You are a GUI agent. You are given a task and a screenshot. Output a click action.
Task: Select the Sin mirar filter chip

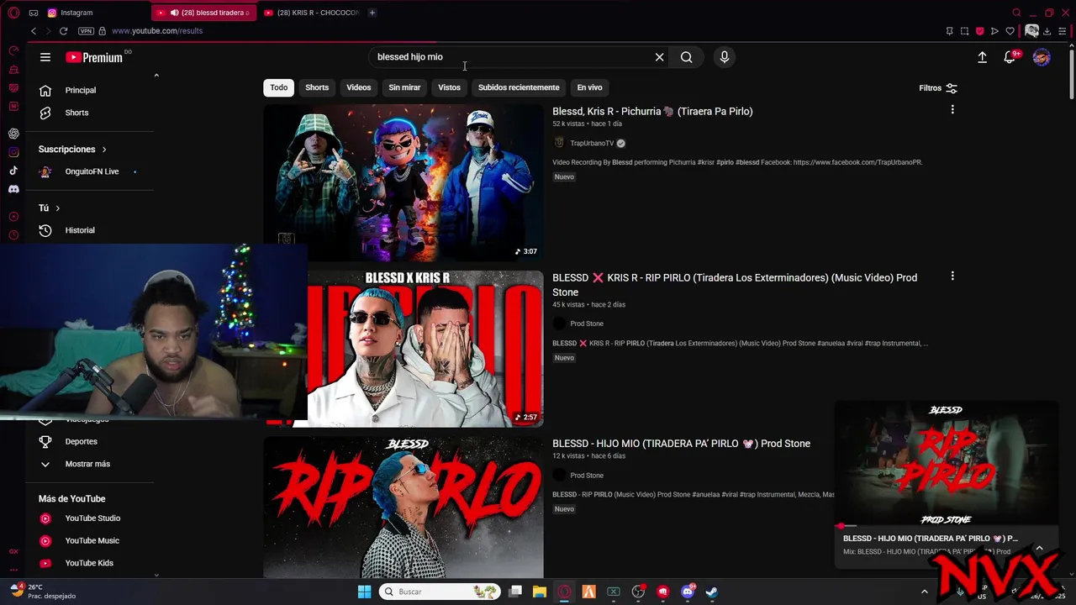coord(404,87)
